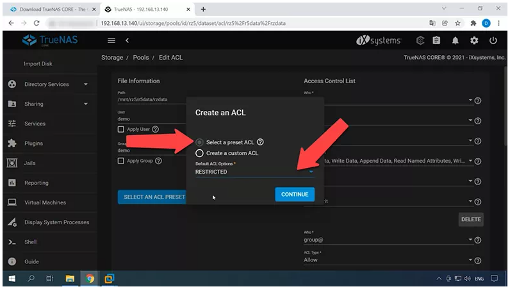The width and height of the screenshot is (510, 289).
Task: Click the ENG language indicator
Action: coord(479,279)
